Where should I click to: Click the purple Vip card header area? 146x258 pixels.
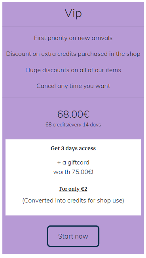[x=73, y=14]
